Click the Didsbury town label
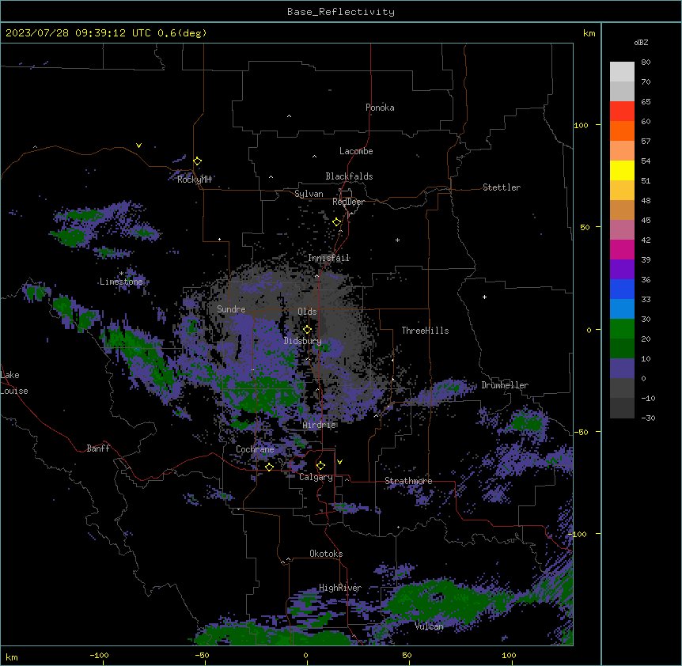This screenshot has height=666, width=682. (x=303, y=341)
